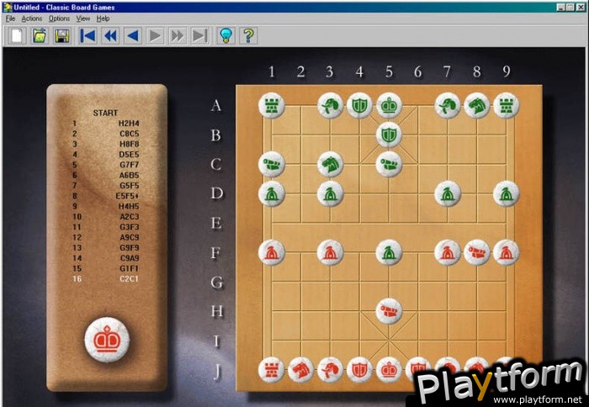This screenshot has height=407, width=589.
Task: Select green pawn at D1
Action: [271, 193]
